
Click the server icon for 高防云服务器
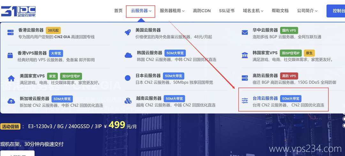pyautogui.click(x=245, y=78)
